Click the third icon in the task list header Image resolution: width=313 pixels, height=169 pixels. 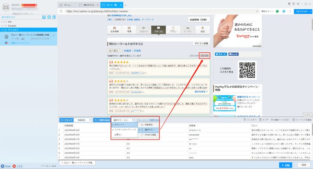pyautogui.click(x=54, y=17)
